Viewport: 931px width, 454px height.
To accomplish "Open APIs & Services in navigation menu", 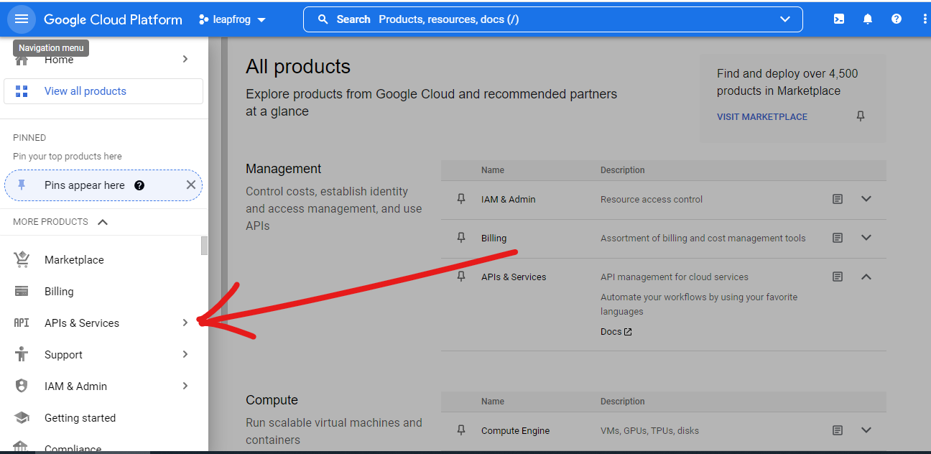I will [x=82, y=323].
